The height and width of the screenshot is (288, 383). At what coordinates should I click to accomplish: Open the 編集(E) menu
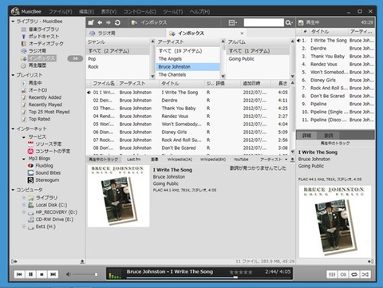(x=86, y=12)
